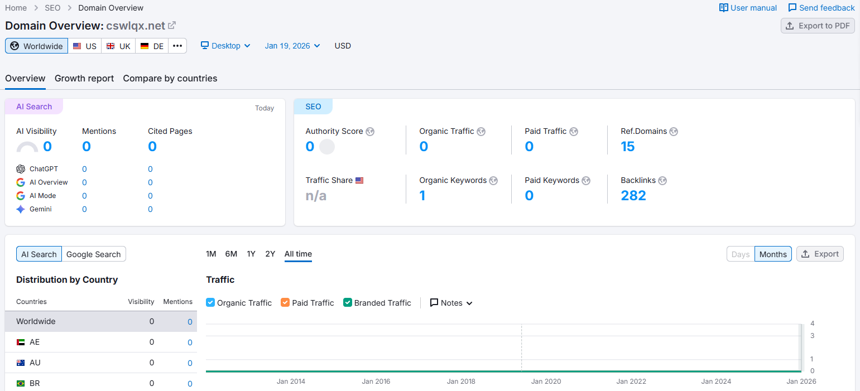This screenshot has width=860, height=391.
Task: Open the Overview tab
Action: coord(25,79)
